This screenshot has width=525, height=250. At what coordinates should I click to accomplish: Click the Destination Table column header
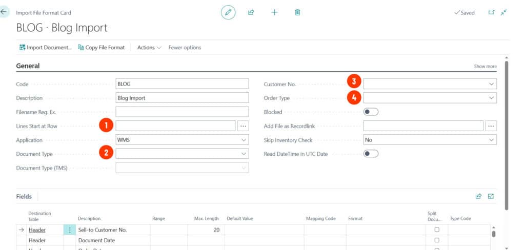(x=39, y=216)
